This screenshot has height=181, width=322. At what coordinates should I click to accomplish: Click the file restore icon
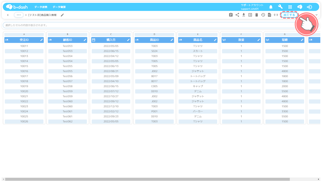[269, 15]
